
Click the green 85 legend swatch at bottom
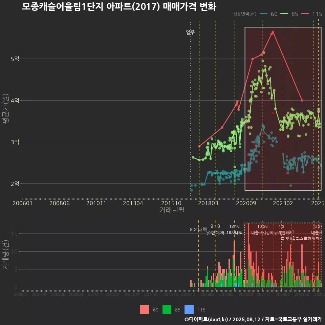pyautogui.click(x=167, y=309)
